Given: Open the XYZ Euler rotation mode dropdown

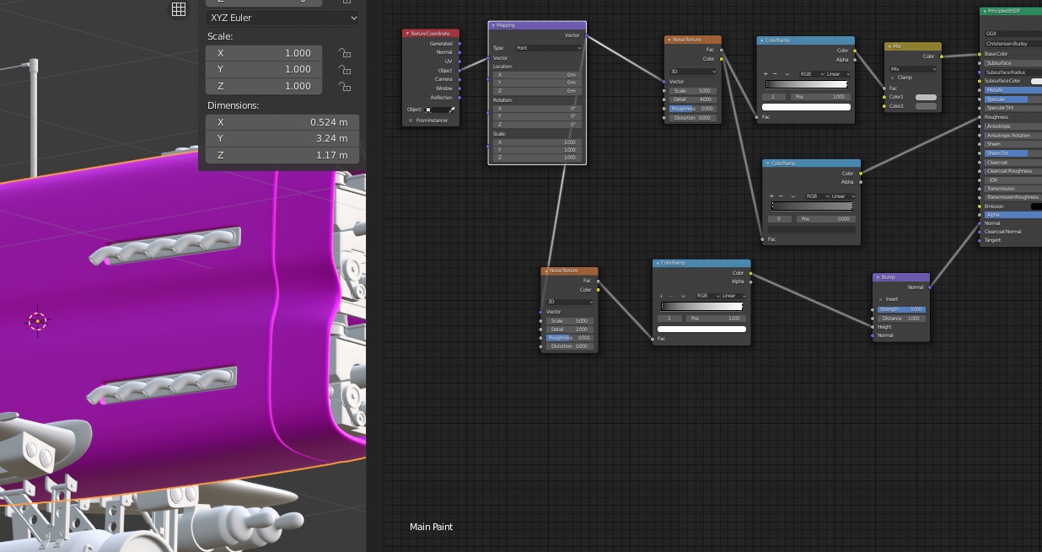Looking at the screenshot, I should tap(282, 17).
